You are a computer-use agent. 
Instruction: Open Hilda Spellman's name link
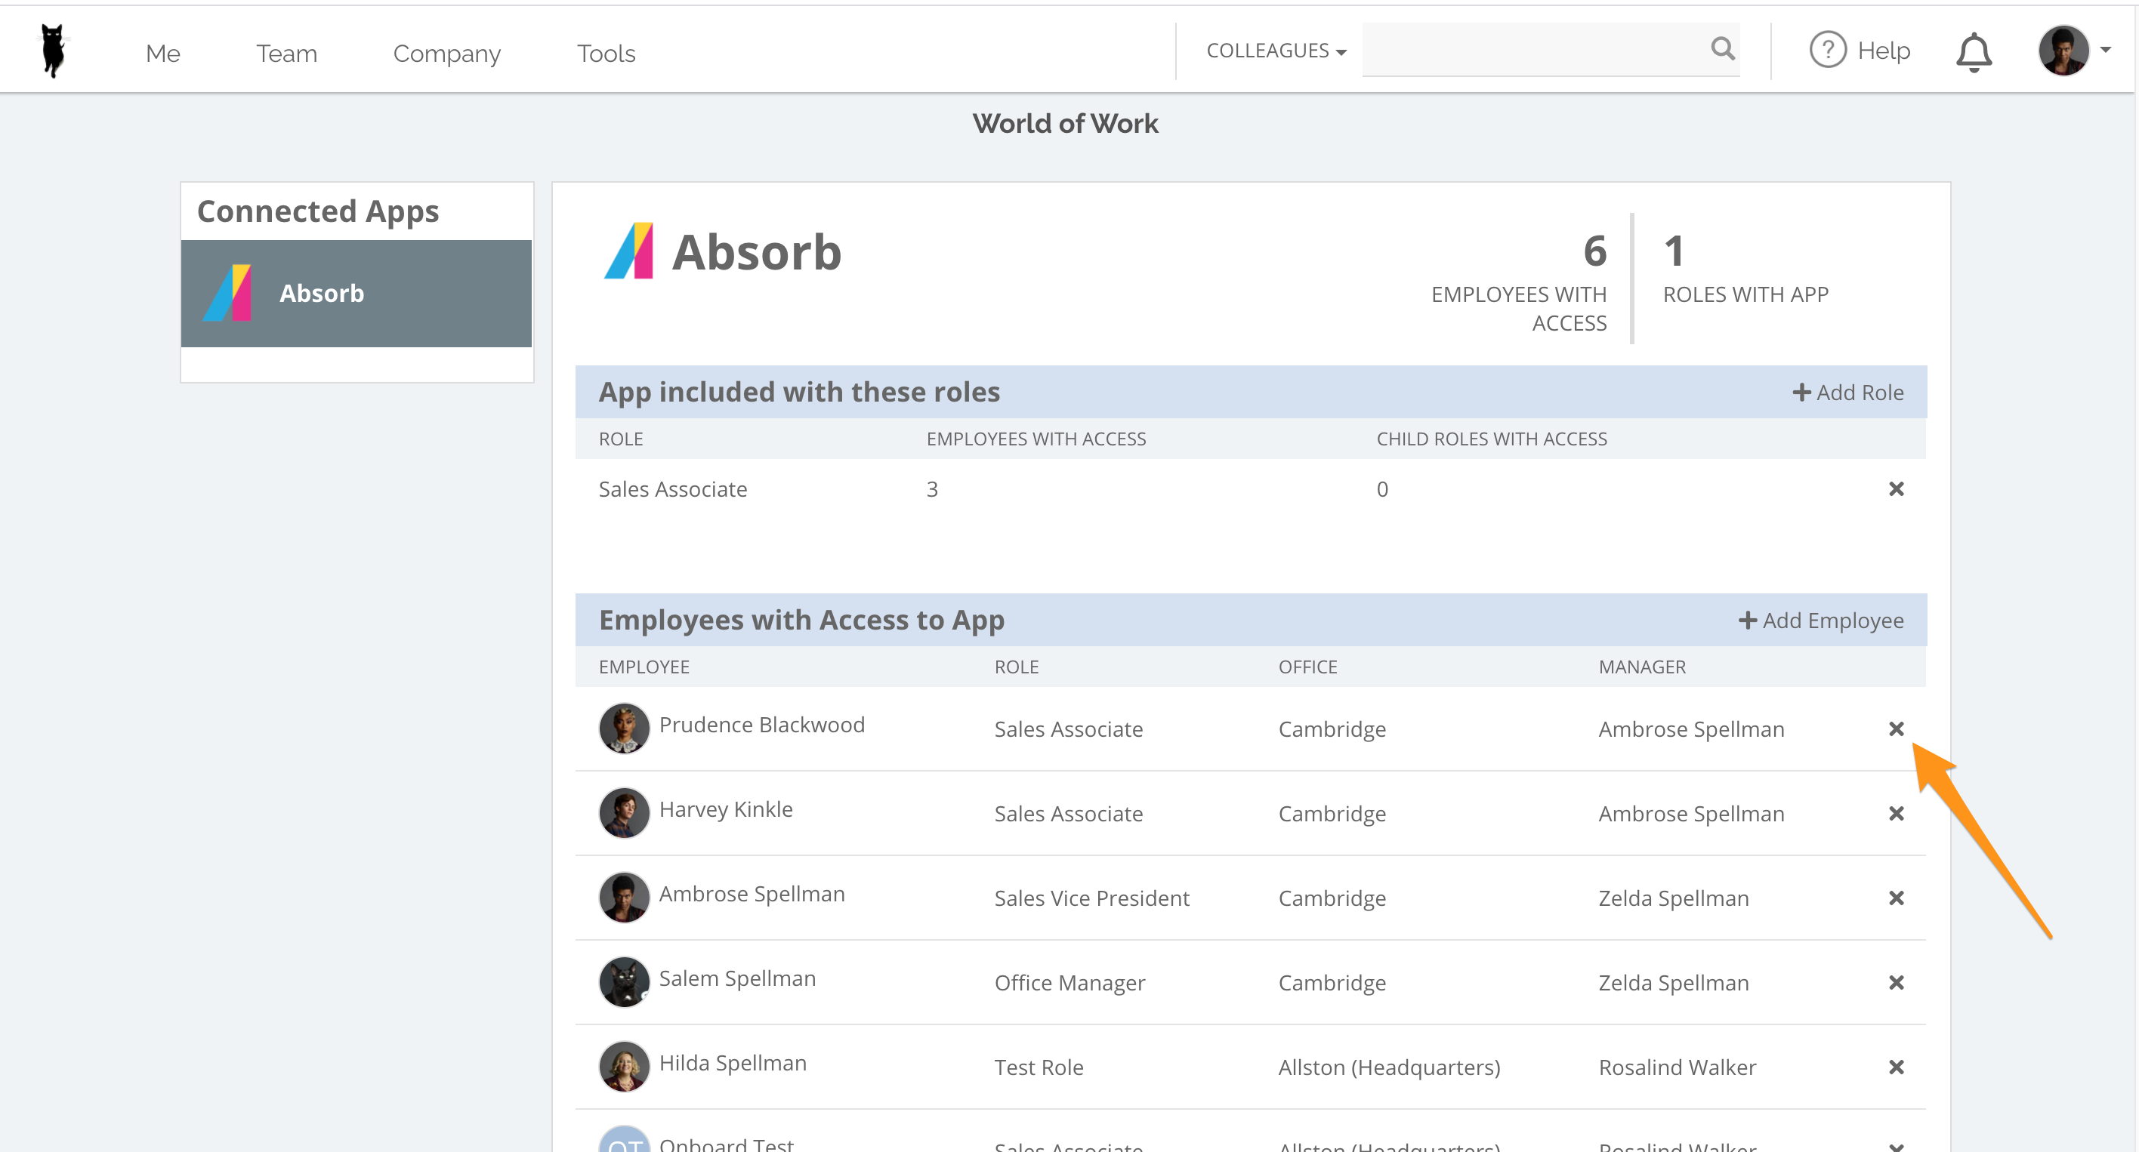[733, 1063]
